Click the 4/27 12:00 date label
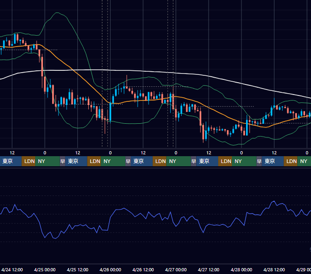Screen dimensions: 311x274 pyautogui.click(x=209, y=269)
